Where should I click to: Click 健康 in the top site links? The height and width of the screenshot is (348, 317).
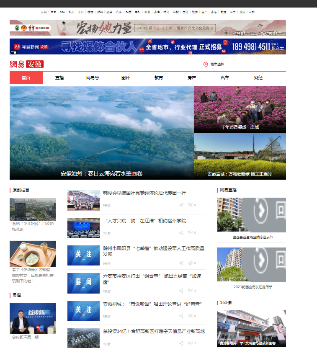(x=242, y=12)
